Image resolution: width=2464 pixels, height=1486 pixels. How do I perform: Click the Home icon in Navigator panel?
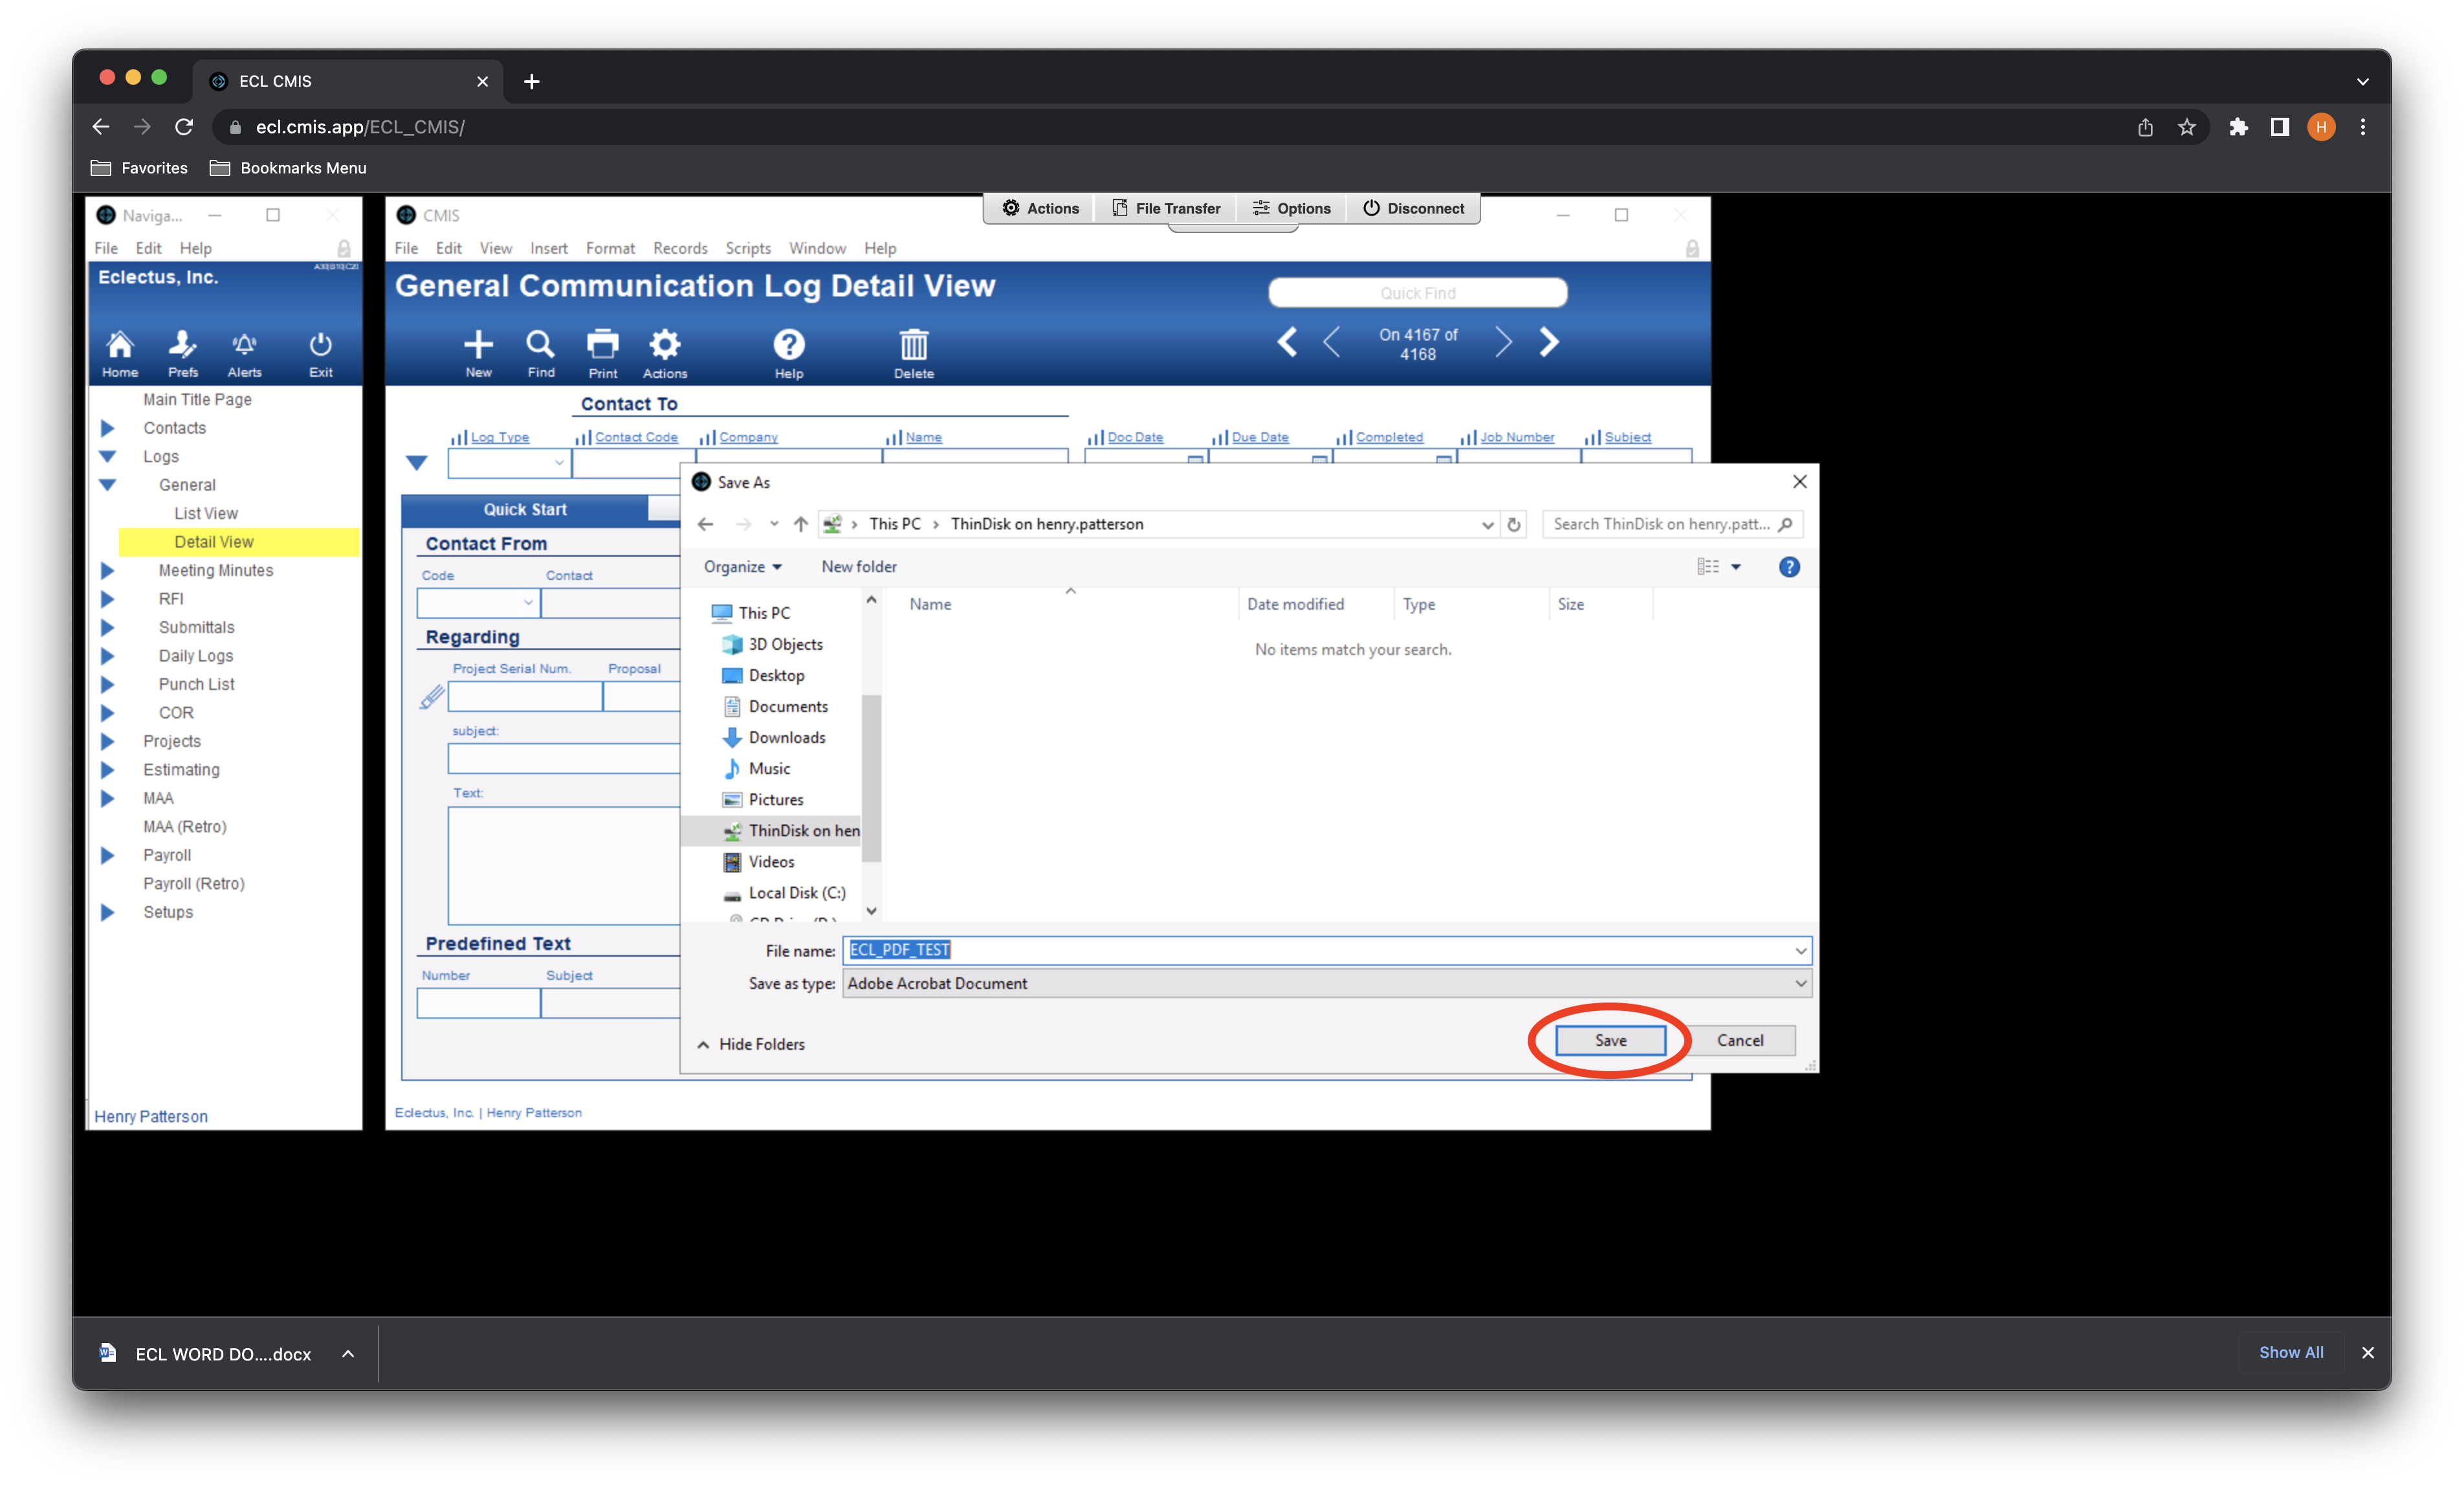tap(120, 345)
